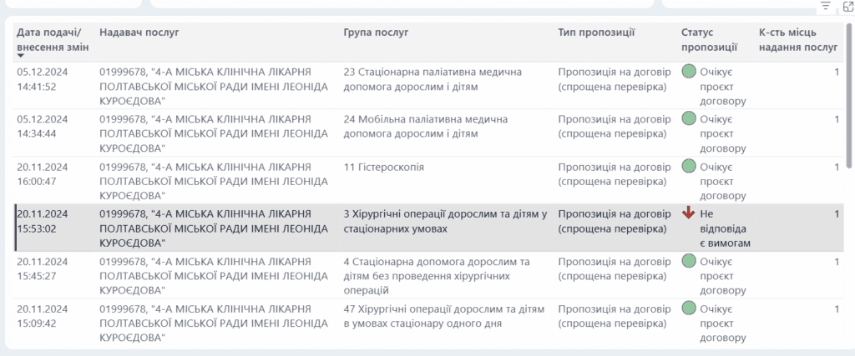The height and width of the screenshot is (356, 855).
Task: Click the sort arrow under the date column header
Action: pos(22,55)
